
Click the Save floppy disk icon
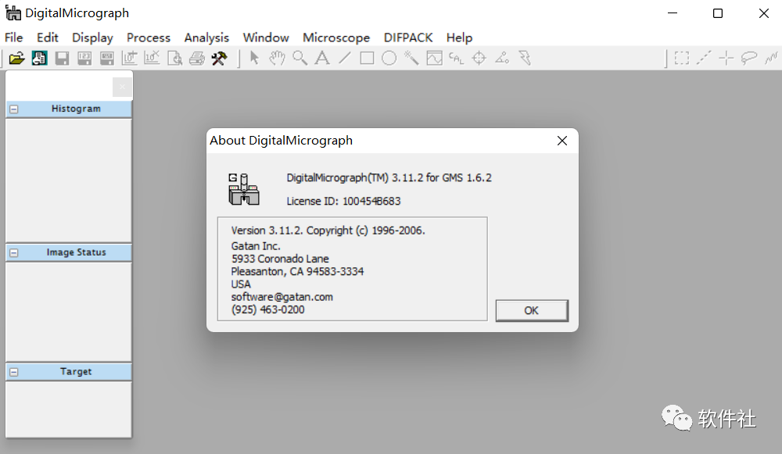(x=62, y=59)
